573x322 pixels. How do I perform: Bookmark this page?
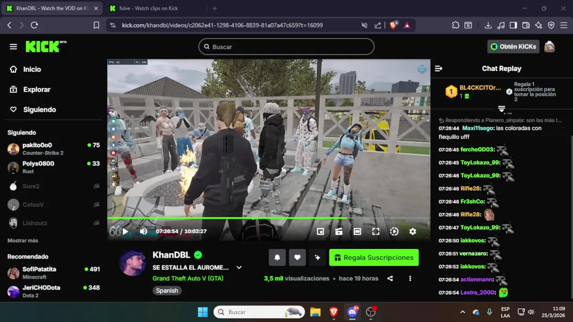coord(96,25)
